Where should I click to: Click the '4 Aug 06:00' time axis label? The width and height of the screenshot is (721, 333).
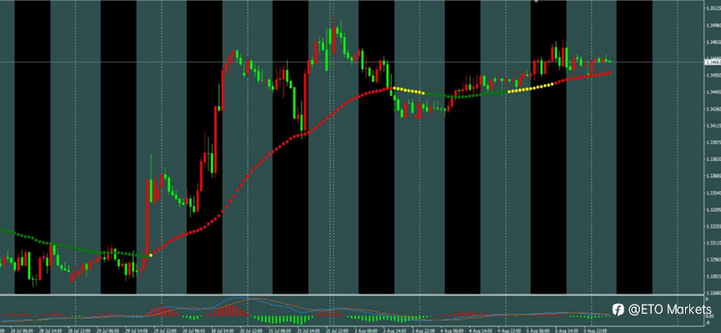[x=452, y=331]
